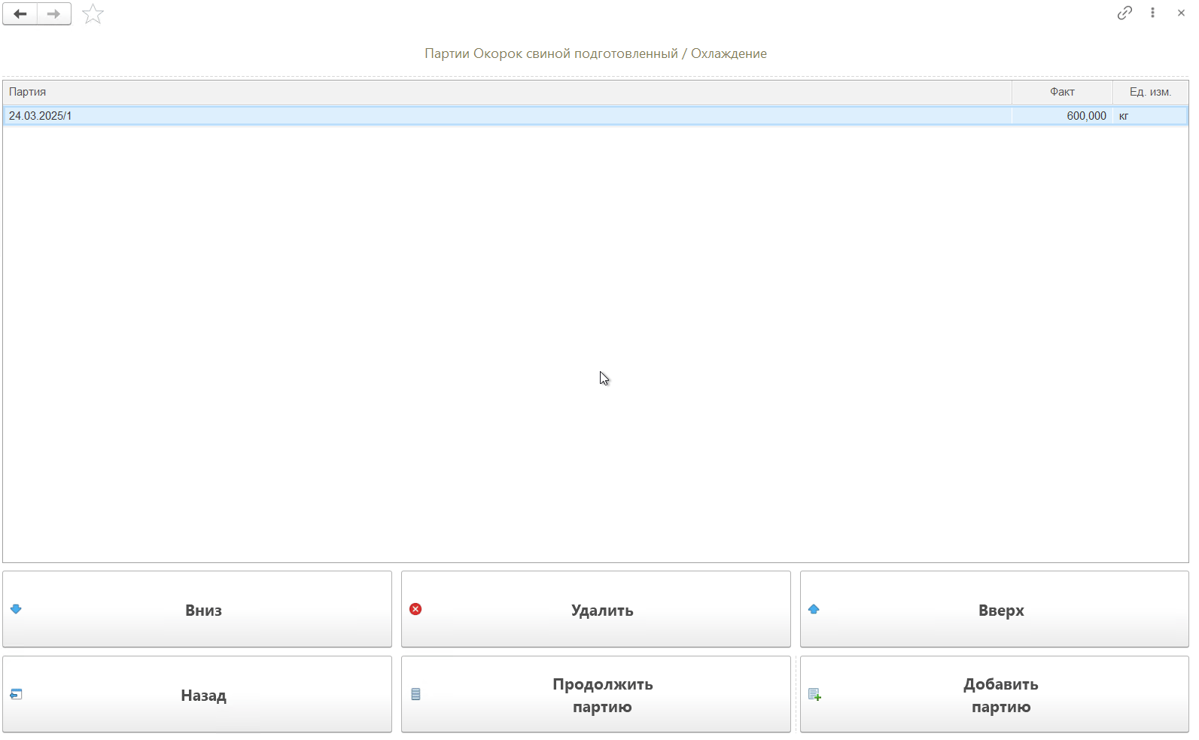Click the empty area of the batch list
Viewport: 1199px width, 740px height.
click(595, 339)
